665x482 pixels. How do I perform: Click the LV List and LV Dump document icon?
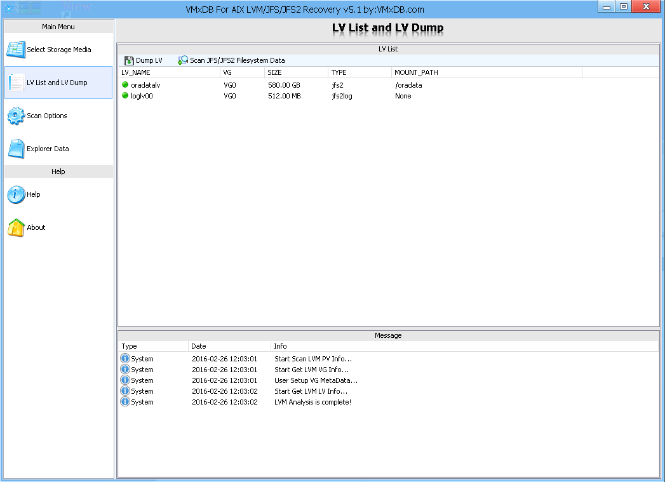[16, 83]
